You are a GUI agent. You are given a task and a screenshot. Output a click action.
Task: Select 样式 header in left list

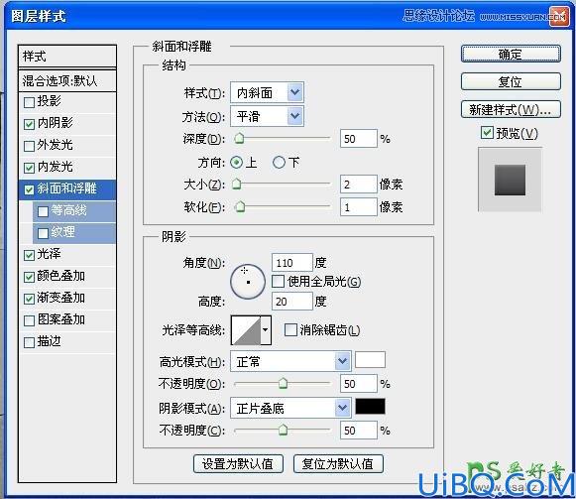click(x=67, y=57)
